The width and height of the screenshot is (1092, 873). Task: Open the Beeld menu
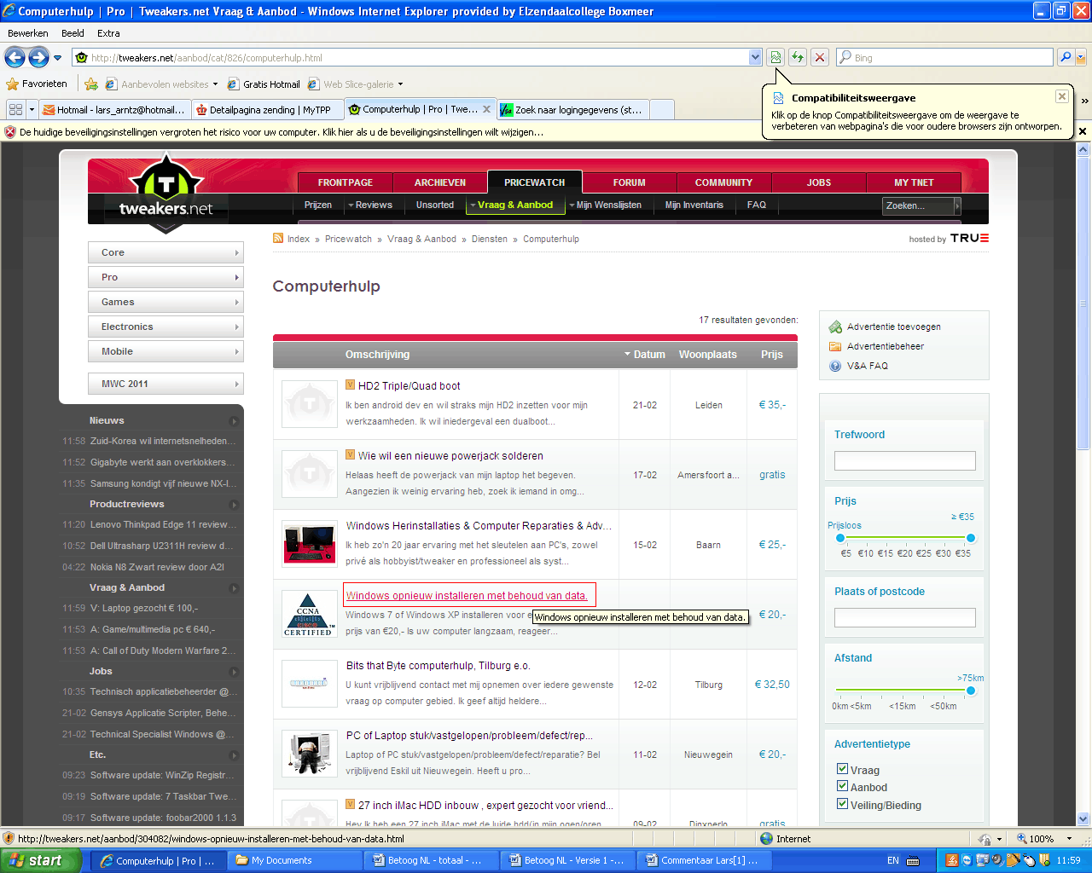(73, 33)
